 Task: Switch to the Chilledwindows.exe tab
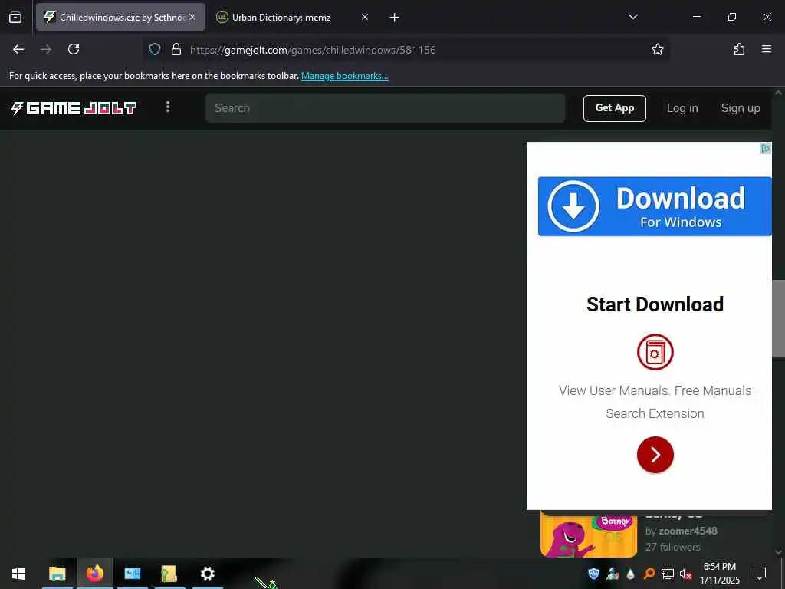[x=120, y=18]
